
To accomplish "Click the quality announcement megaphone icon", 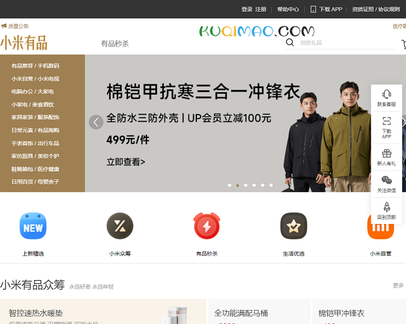I will tap(4, 26).
